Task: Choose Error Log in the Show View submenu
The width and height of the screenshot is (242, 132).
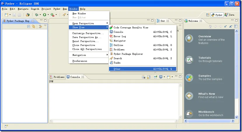Action: click(x=142, y=36)
